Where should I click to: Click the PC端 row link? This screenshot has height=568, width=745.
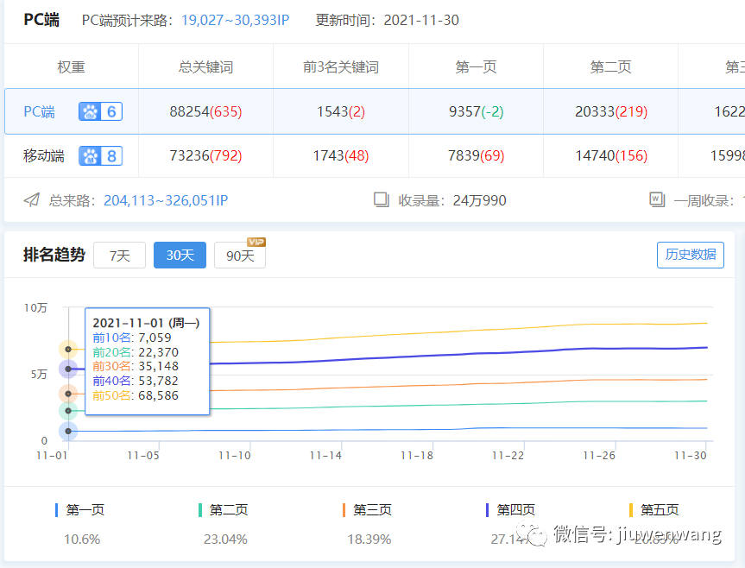[39, 111]
